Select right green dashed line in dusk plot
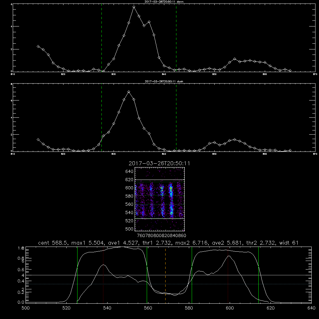The width and height of the screenshot is (319, 319). click(x=176, y=118)
